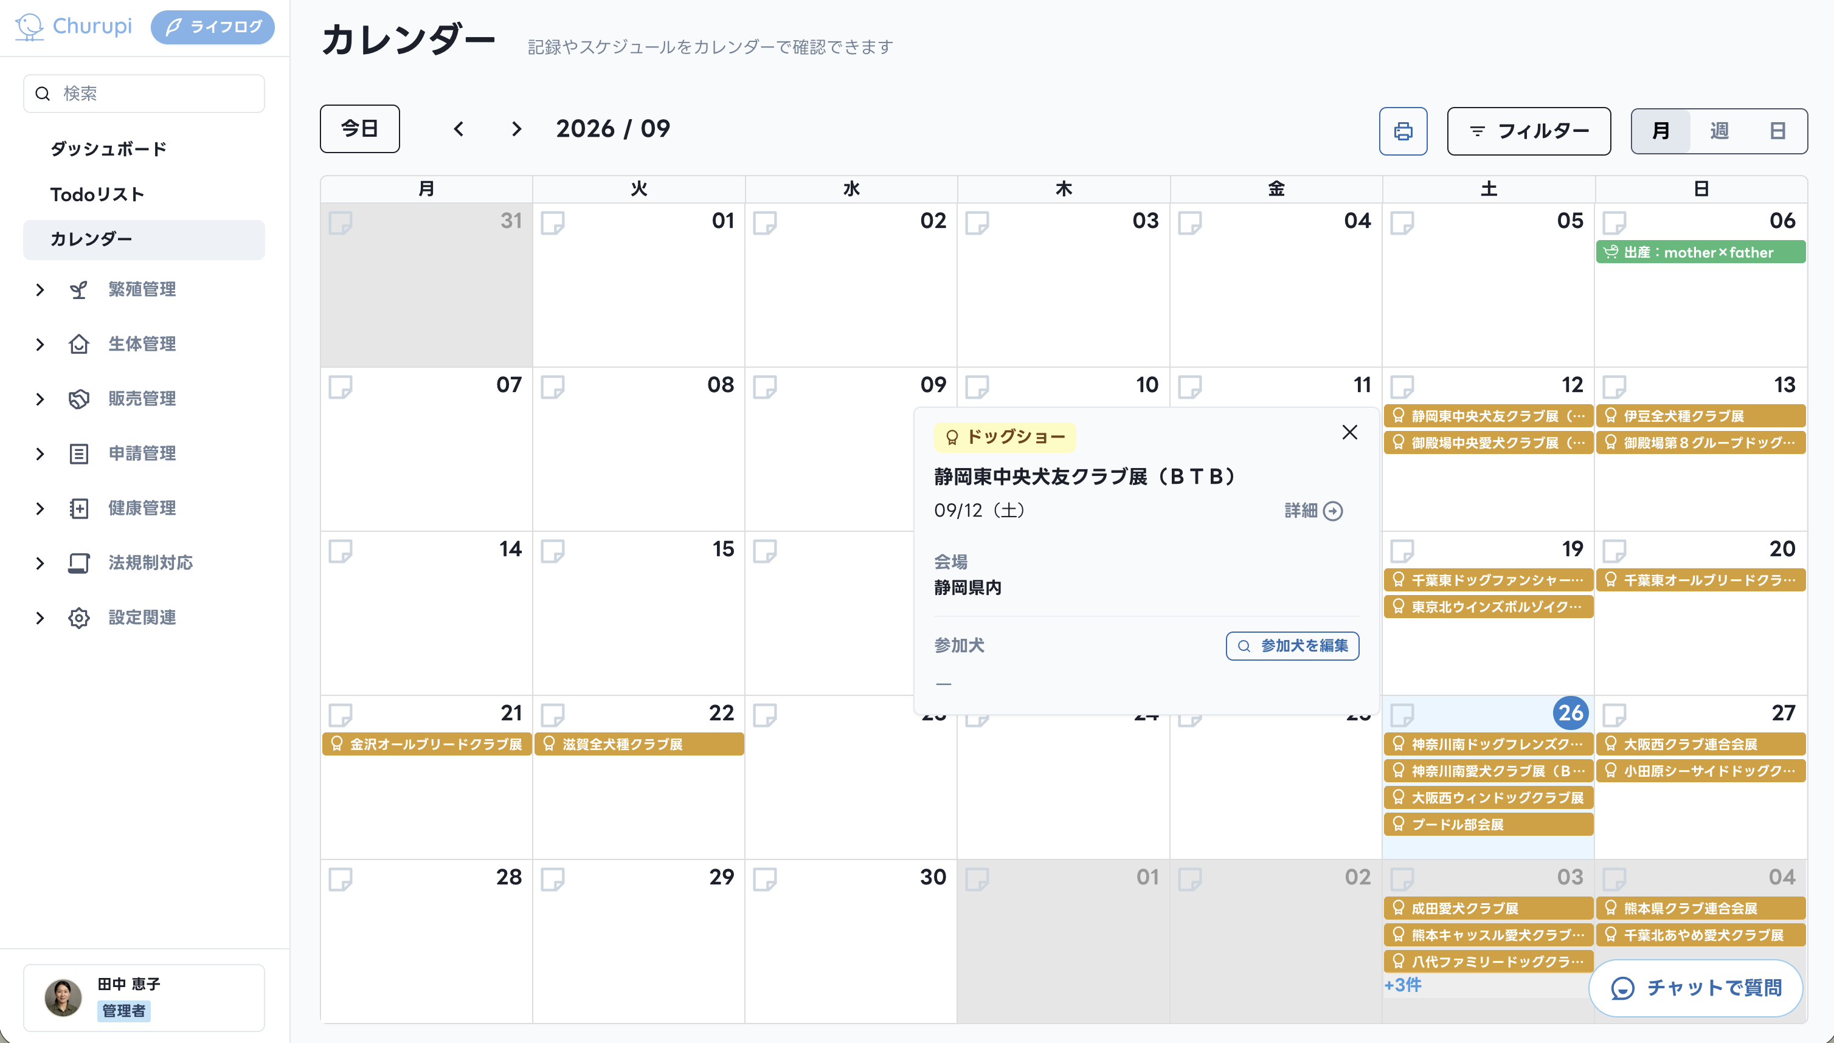Click the print calendar icon button

[x=1402, y=131]
